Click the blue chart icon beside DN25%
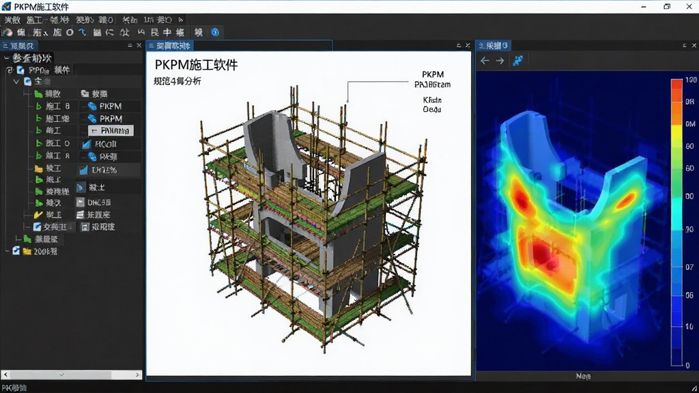 83,170
